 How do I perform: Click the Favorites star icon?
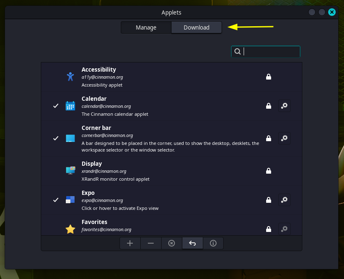pyautogui.click(x=70, y=229)
